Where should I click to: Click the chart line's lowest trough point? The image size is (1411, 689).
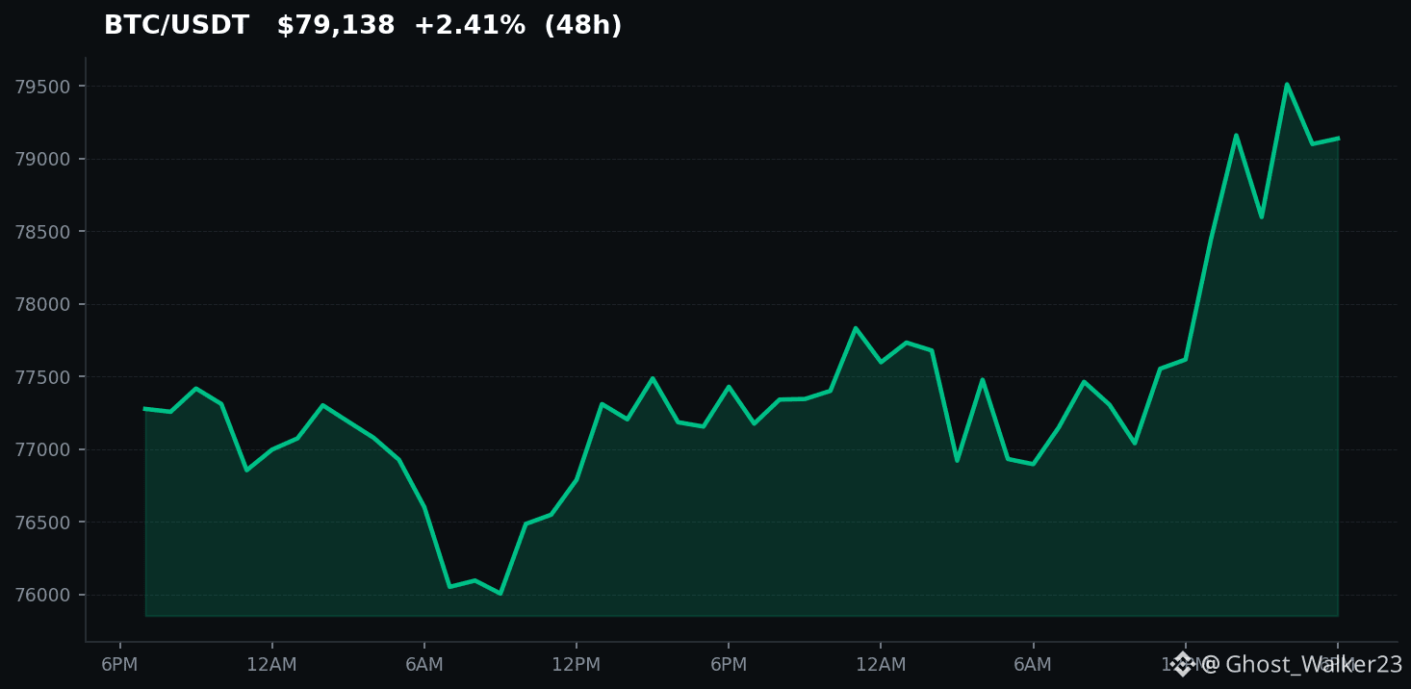(x=500, y=593)
